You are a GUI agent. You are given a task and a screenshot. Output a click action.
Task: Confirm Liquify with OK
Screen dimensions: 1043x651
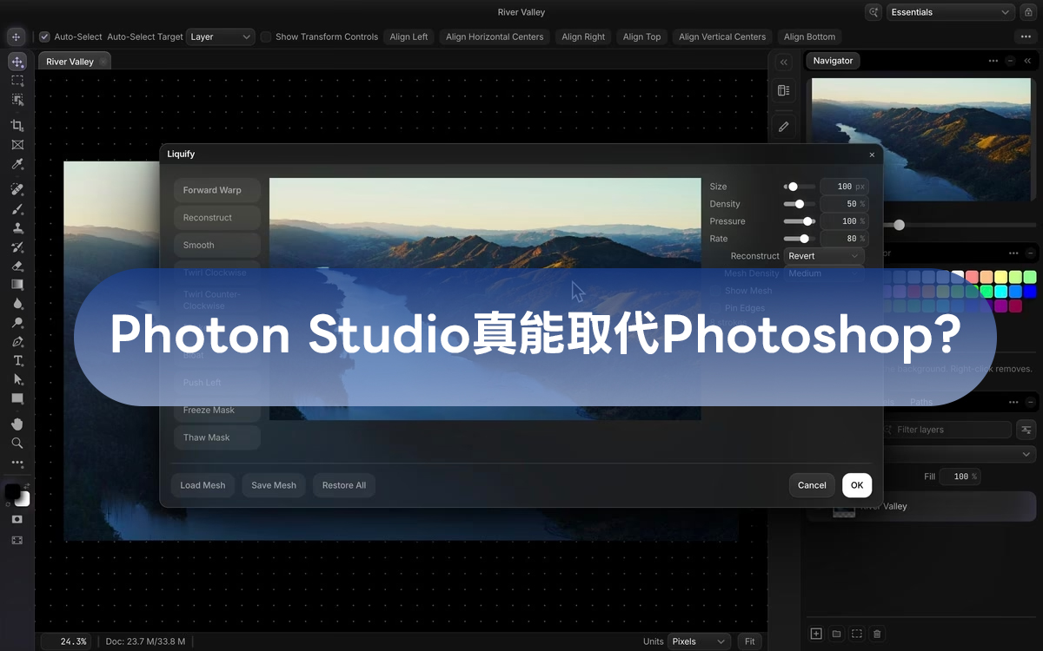[x=857, y=485]
